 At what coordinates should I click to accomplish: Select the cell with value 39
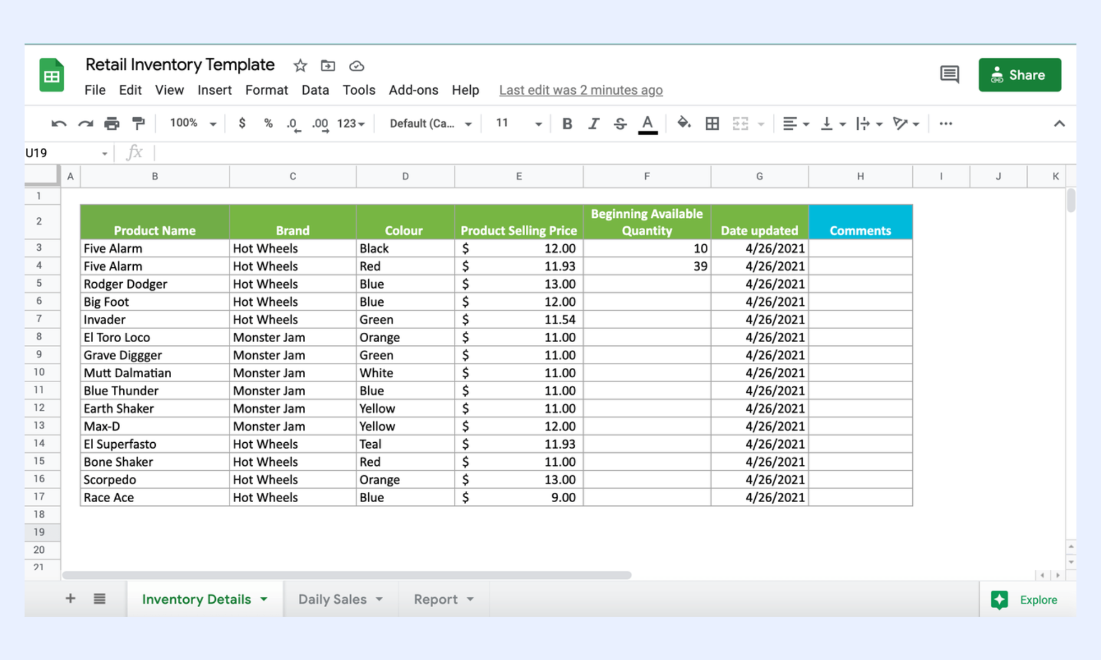point(647,266)
